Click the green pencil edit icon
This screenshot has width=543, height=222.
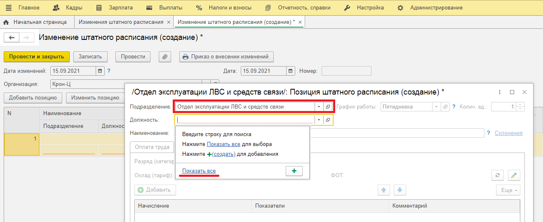click(514, 175)
